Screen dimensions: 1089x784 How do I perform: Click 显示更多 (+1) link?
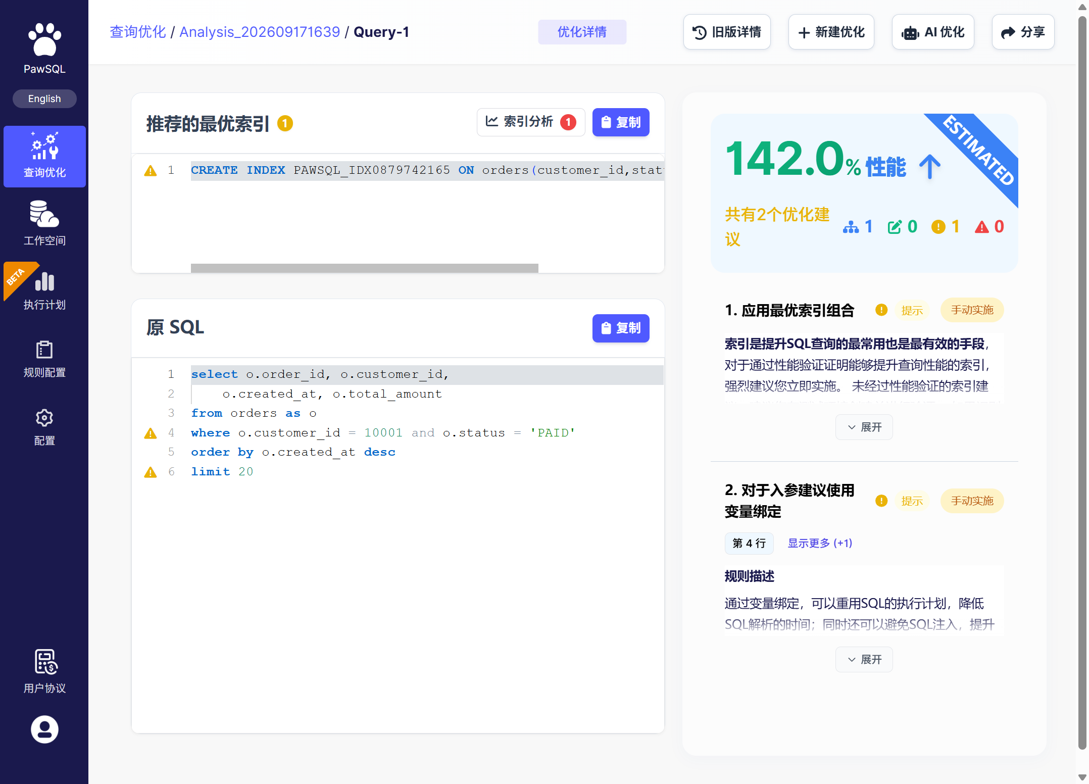pyautogui.click(x=820, y=543)
